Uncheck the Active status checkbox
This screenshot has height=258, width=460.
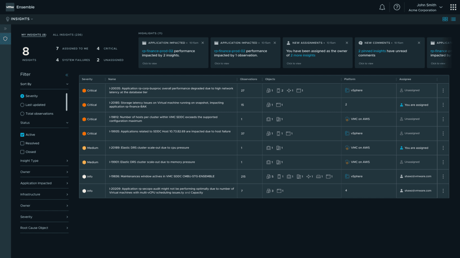coord(22,135)
